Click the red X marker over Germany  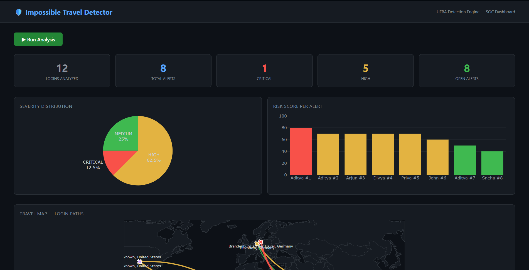pyautogui.click(x=261, y=242)
